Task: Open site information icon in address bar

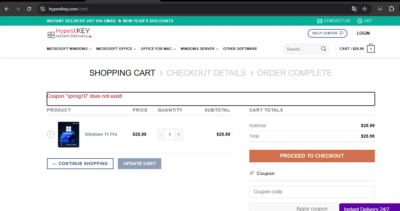Action: pyautogui.click(x=42, y=9)
